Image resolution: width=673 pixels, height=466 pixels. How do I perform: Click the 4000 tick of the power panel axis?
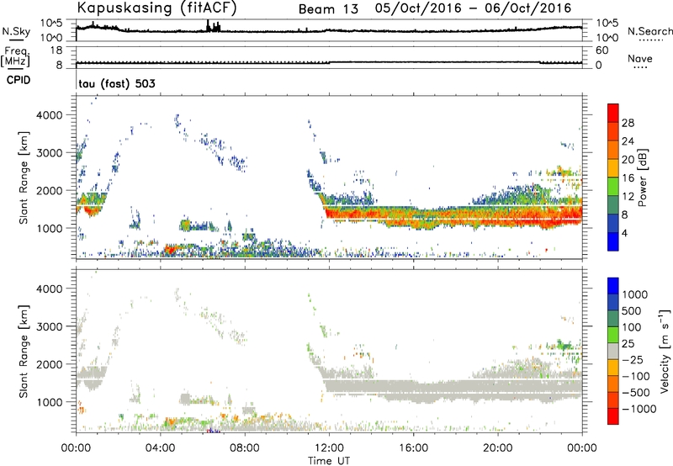click(x=49, y=115)
